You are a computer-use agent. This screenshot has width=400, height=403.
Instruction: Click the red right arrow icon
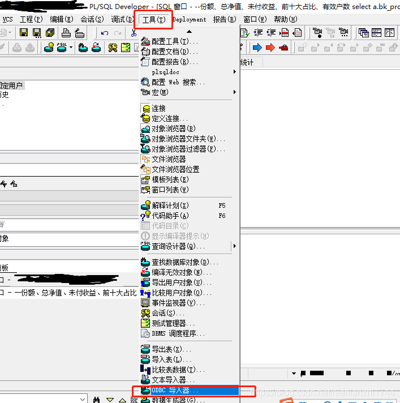point(270,48)
